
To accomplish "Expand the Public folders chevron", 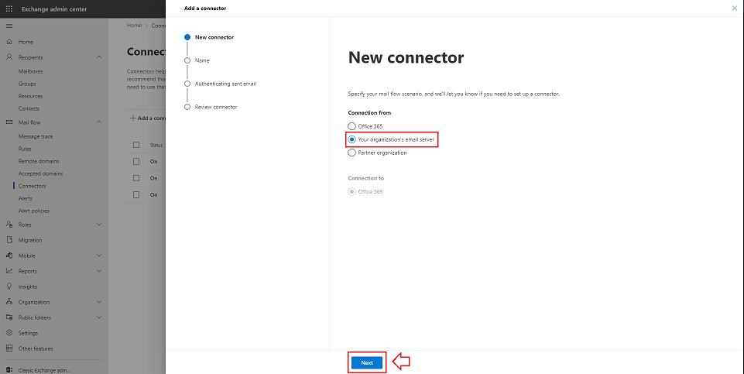I will [x=99, y=317].
